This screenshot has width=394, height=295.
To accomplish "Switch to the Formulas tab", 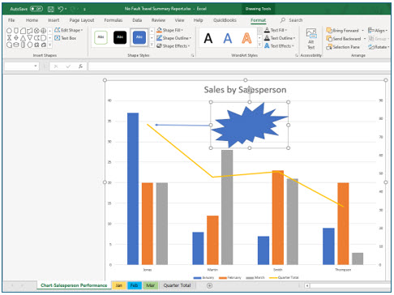I will pyautogui.click(x=113, y=20).
